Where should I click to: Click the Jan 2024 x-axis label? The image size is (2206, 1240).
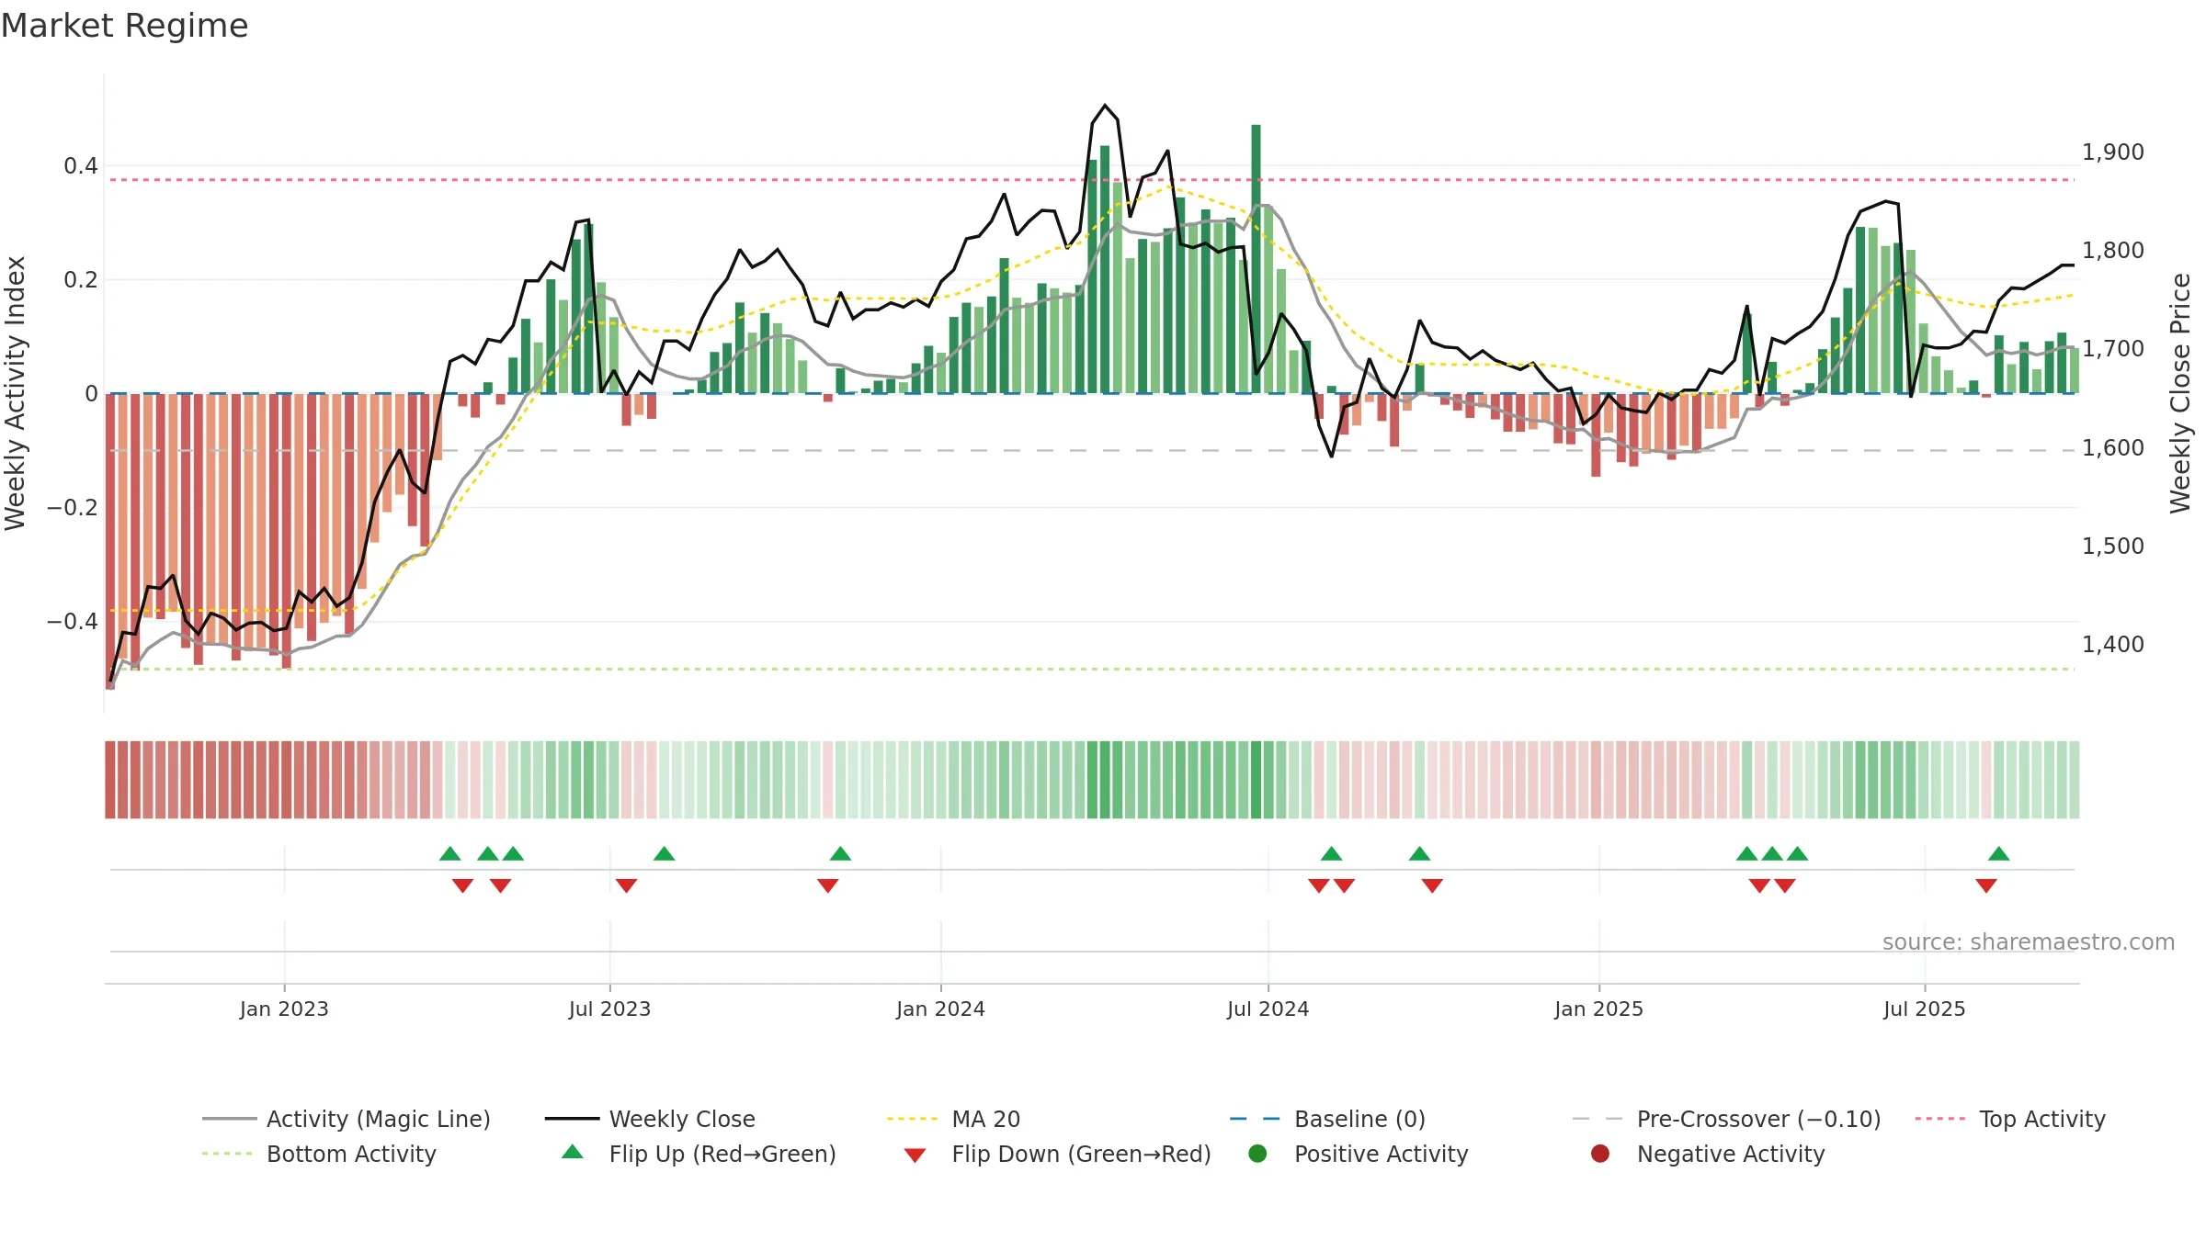(x=940, y=1009)
